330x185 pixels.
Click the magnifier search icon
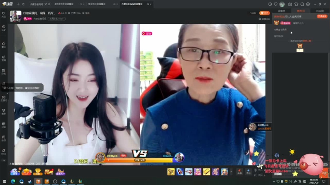pyautogui.click(x=49, y=4)
